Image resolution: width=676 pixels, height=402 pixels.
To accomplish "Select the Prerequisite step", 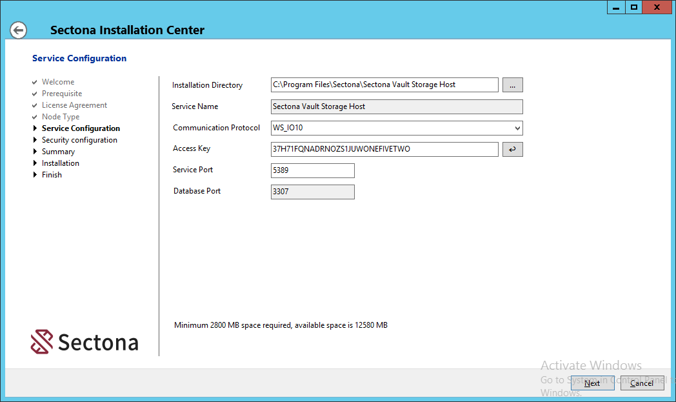I will pos(62,94).
